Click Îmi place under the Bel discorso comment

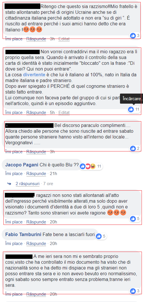(14, 152)
